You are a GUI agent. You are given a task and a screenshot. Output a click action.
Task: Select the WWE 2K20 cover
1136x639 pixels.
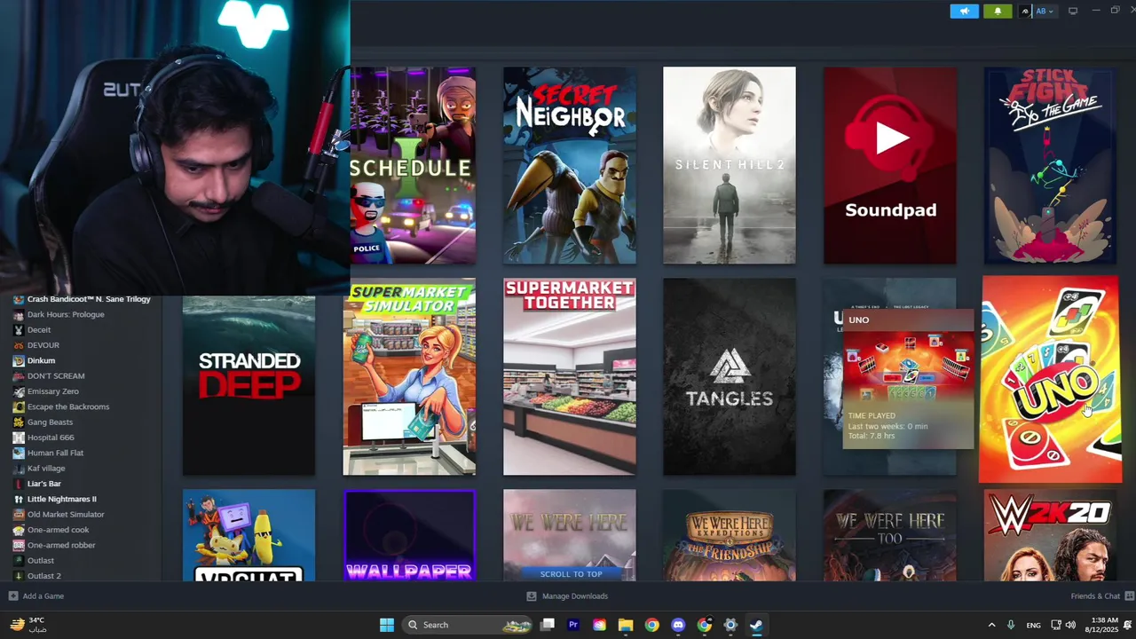point(1050,535)
